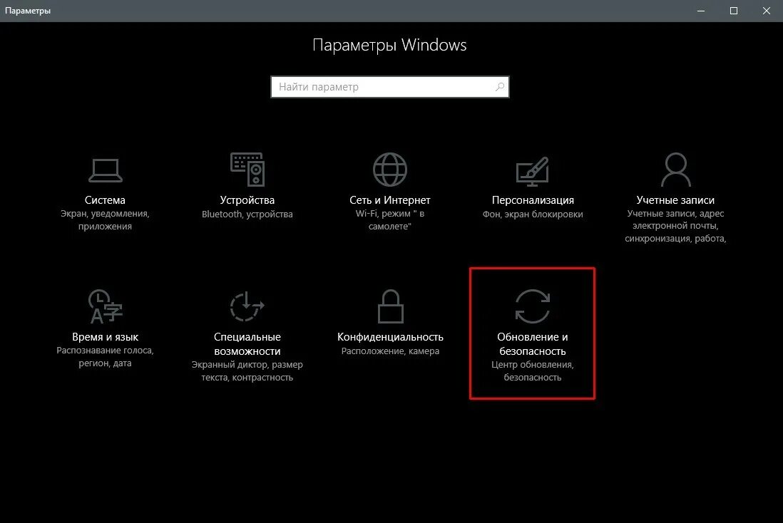Image resolution: width=783 pixels, height=523 pixels.
Task: Click the Персонализация paintbrush icon
Action: point(532,170)
